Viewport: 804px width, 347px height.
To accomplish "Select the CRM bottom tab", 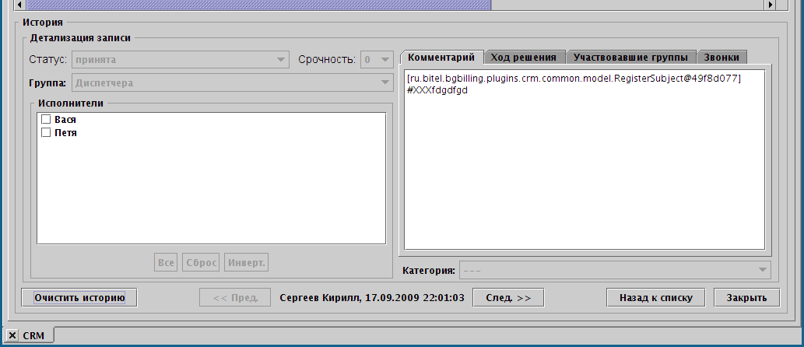I will (x=34, y=335).
